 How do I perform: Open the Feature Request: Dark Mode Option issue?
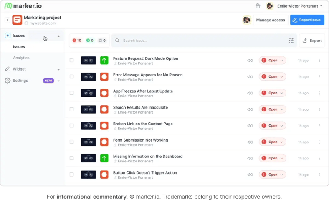(x=145, y=58)
